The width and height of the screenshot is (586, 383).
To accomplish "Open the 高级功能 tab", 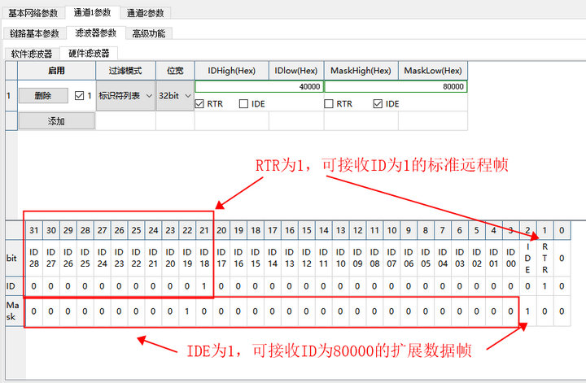I will [x=148, y=33].
